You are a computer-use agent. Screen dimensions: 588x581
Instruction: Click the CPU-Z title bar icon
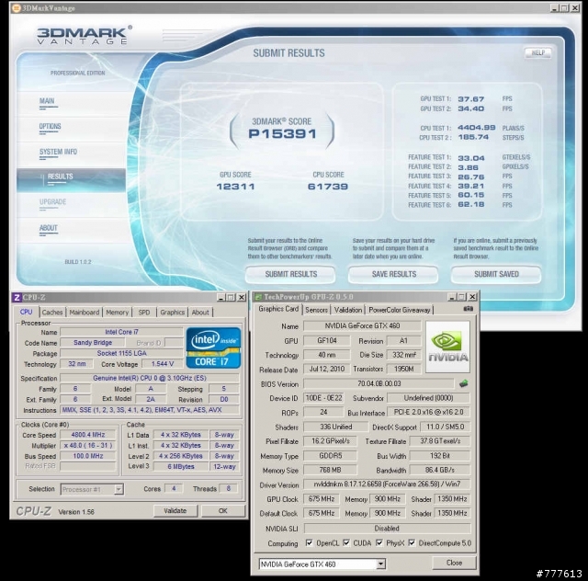[17, 297]
